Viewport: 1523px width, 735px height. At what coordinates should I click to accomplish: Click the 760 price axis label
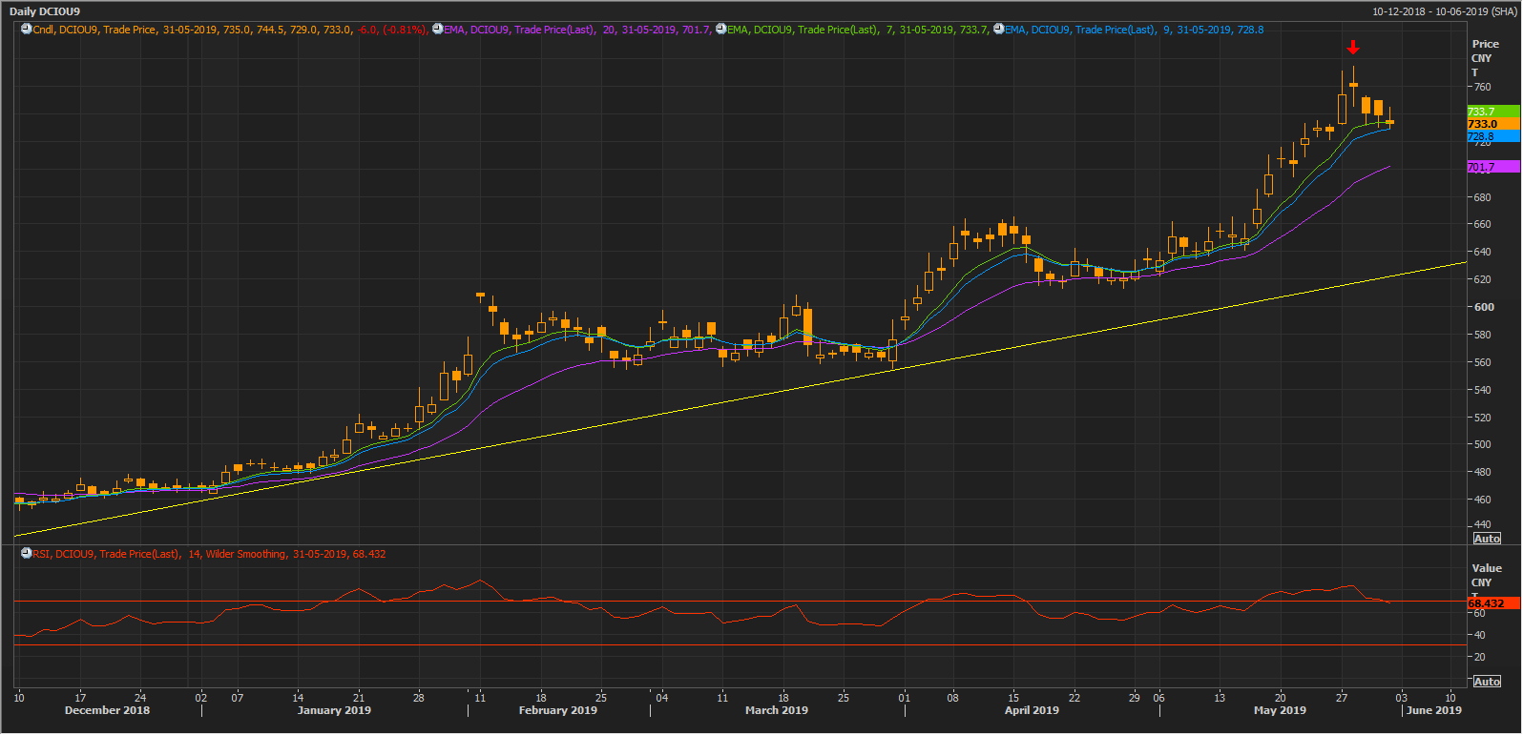click(1482, 87)
